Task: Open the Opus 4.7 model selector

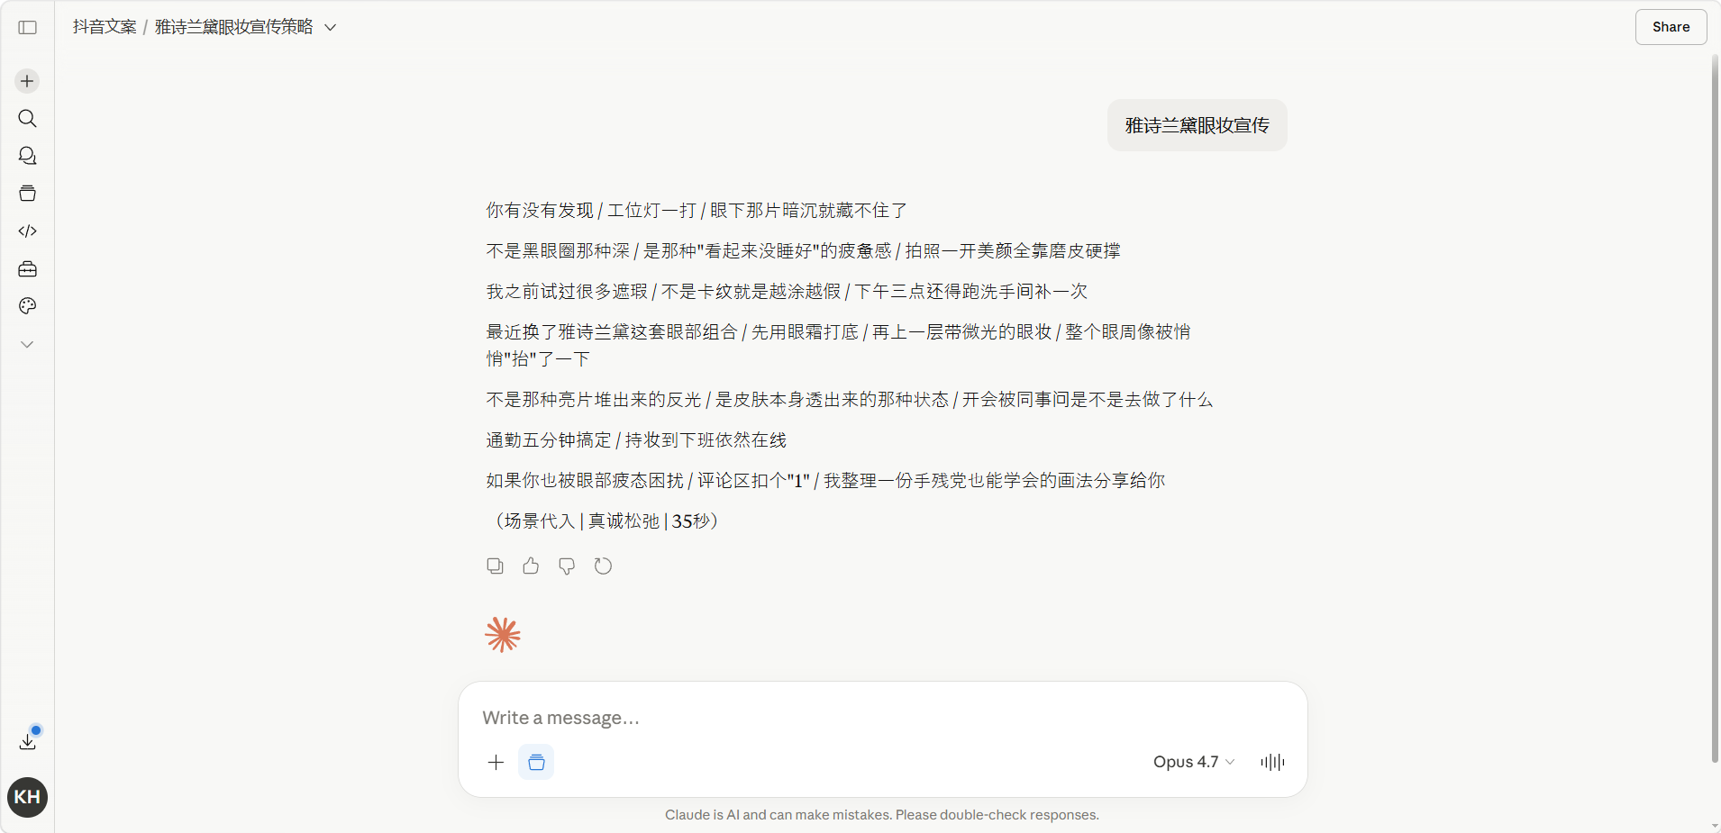Action: click(x=1194, y=762)
